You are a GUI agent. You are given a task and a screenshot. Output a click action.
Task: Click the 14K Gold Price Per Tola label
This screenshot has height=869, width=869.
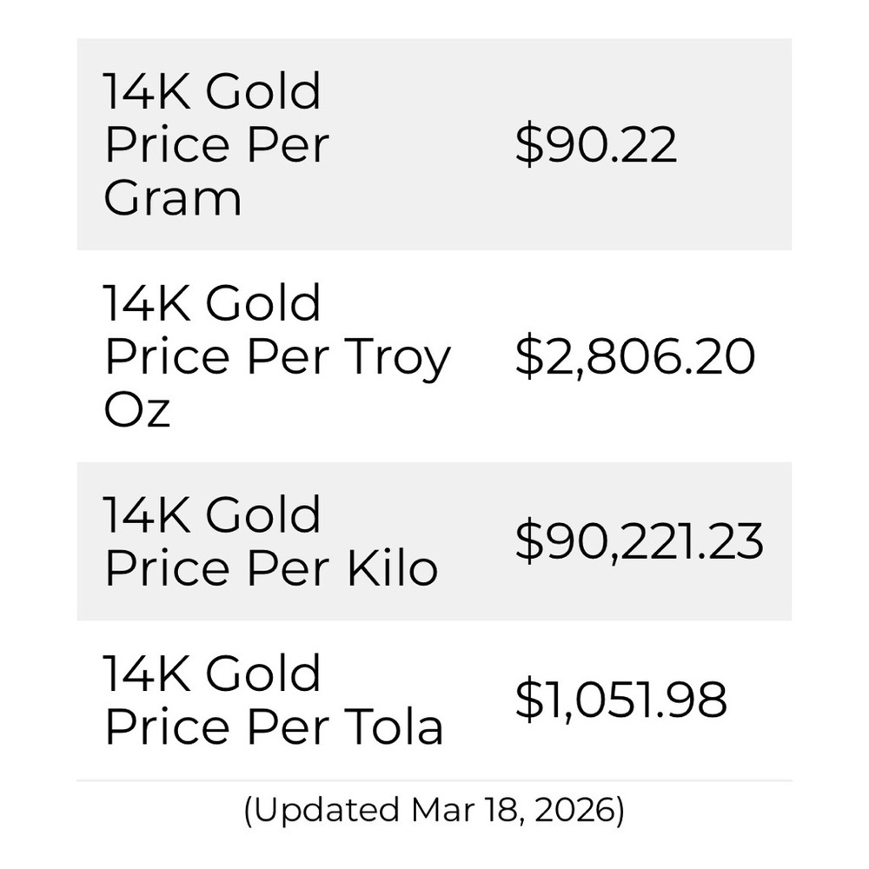pos(273,700)
